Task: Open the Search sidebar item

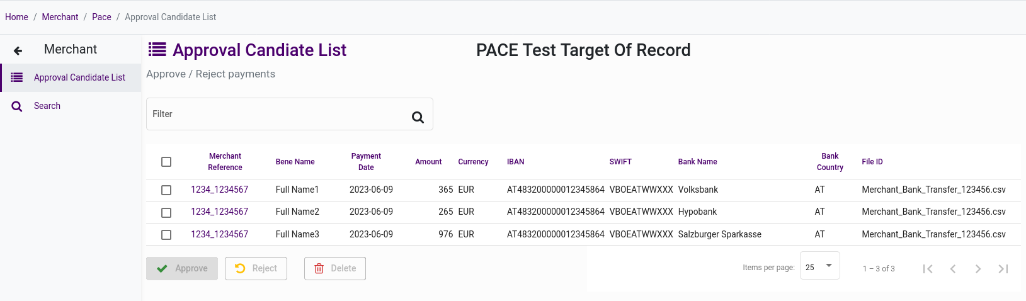Action: 47,106
